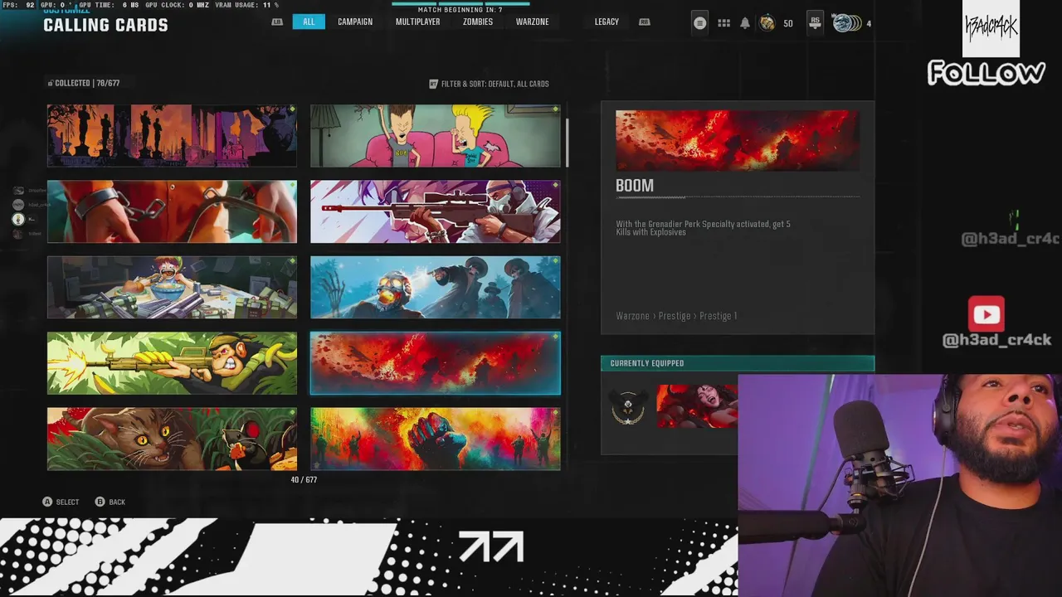Switch to the Campaign tab
The width and height of the screenshot is (1062, 597).
pyautogui.click(x=355, y=22)
